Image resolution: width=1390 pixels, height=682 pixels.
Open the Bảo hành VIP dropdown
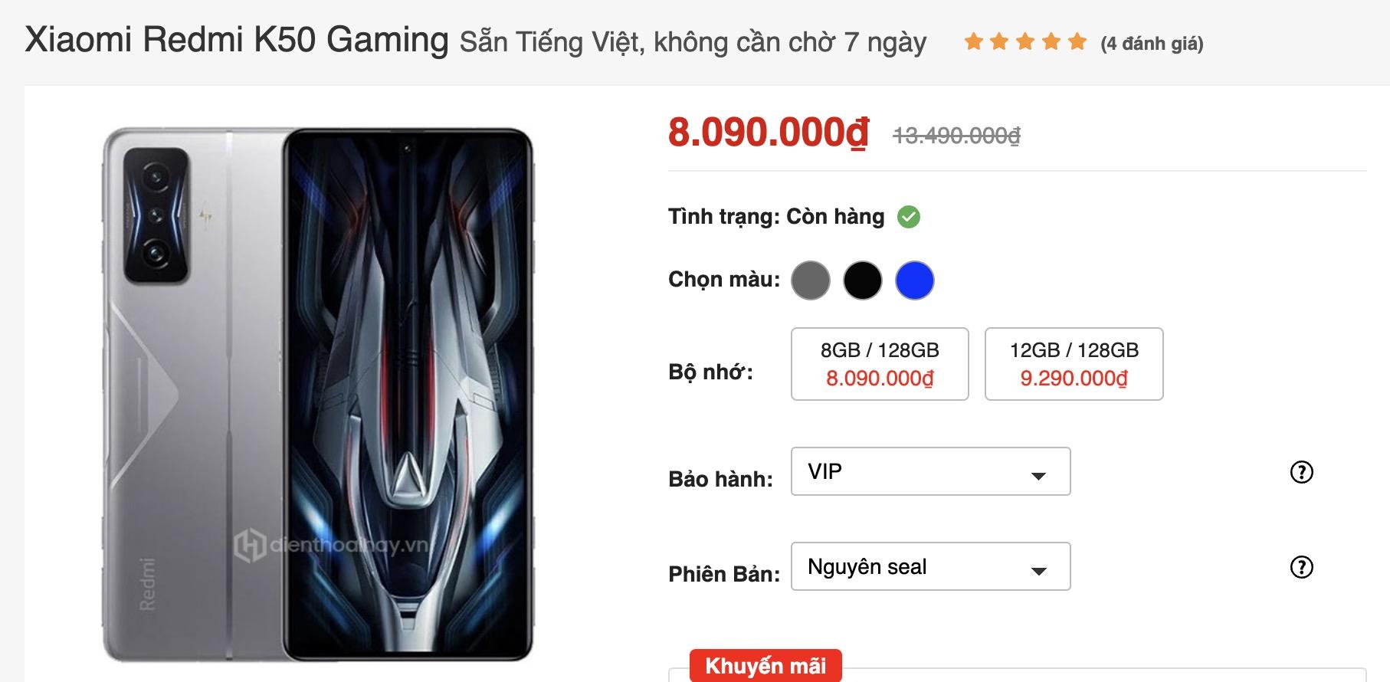(x=931, y=471)
